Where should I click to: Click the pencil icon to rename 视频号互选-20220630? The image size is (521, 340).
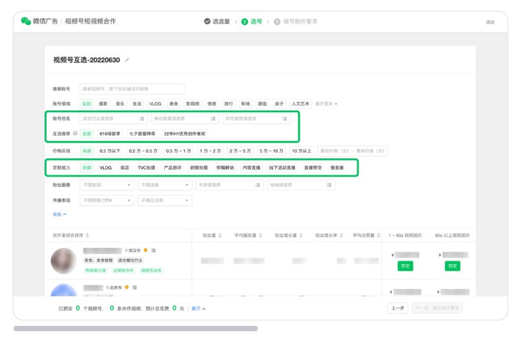(127, 60)
